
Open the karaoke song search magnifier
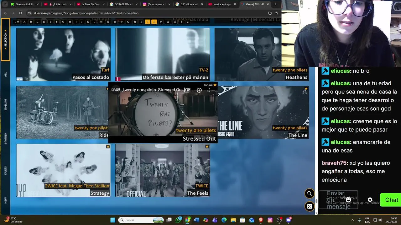coord(309,193)
